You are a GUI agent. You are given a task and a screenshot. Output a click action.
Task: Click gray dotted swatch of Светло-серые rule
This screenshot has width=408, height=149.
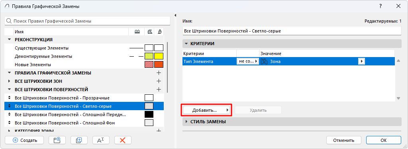click(x=149, y=106)
